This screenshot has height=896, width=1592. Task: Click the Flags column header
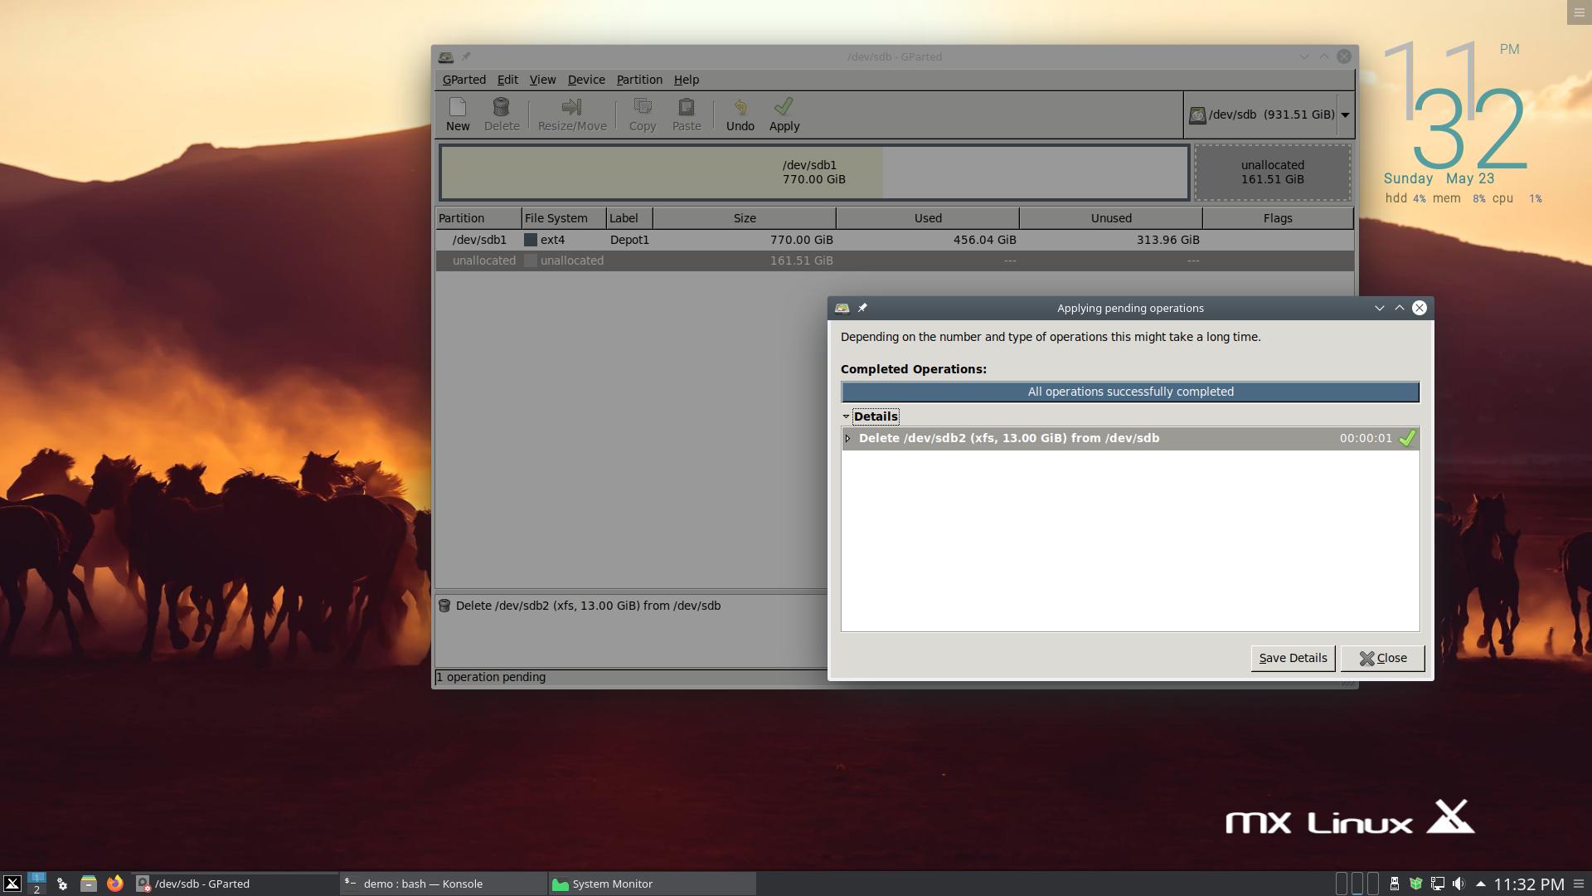click(1278, 218)
